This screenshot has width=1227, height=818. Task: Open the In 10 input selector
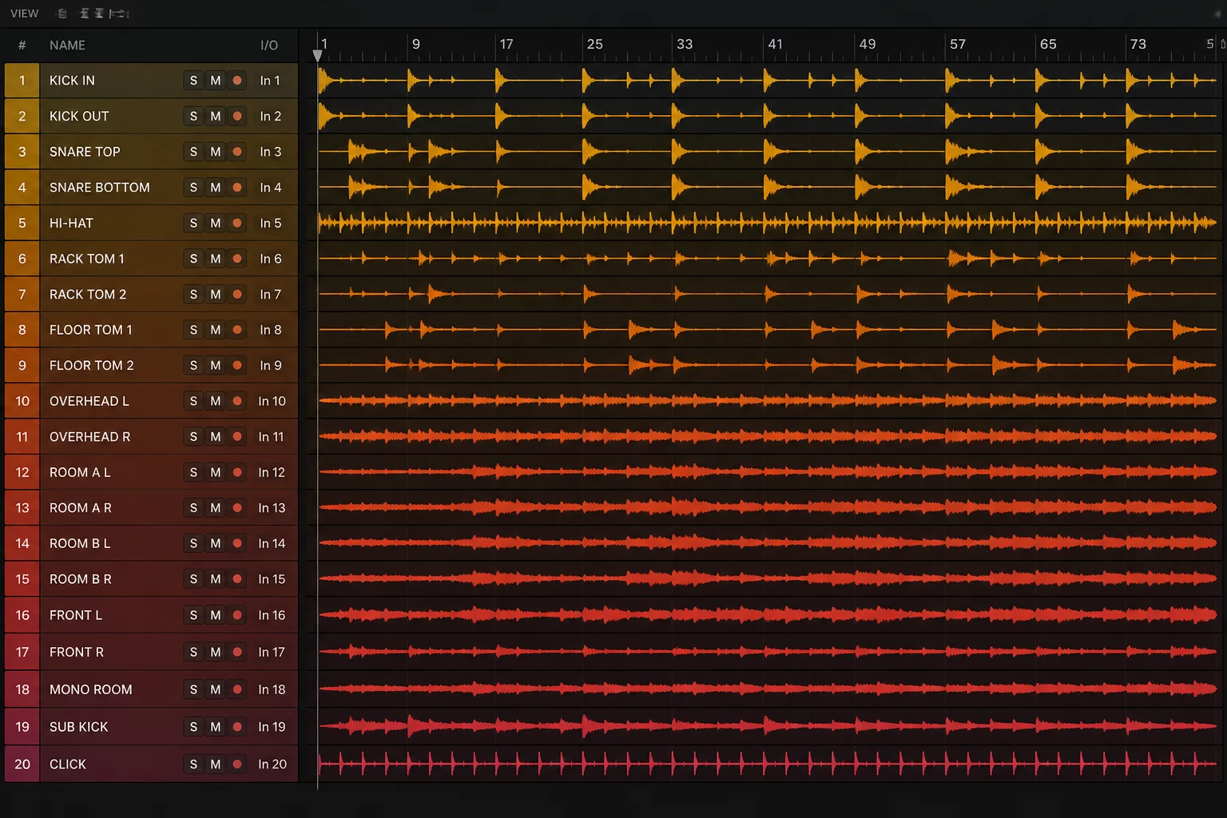(x=272, y=401)
